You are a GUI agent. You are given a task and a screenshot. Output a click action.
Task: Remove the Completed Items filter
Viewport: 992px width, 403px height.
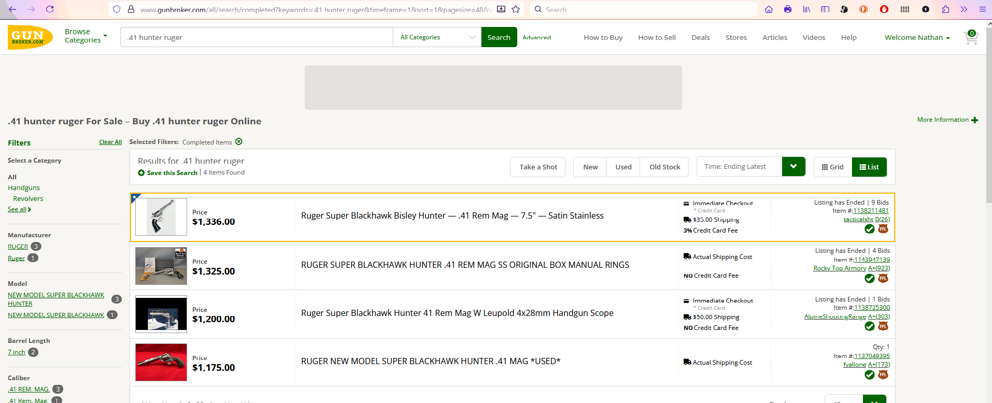pyautogui.click(x=239, y=141)
